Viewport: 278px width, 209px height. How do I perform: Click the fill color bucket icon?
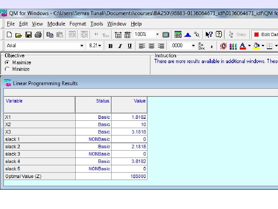pyautogui.click(x=256, y=46)
